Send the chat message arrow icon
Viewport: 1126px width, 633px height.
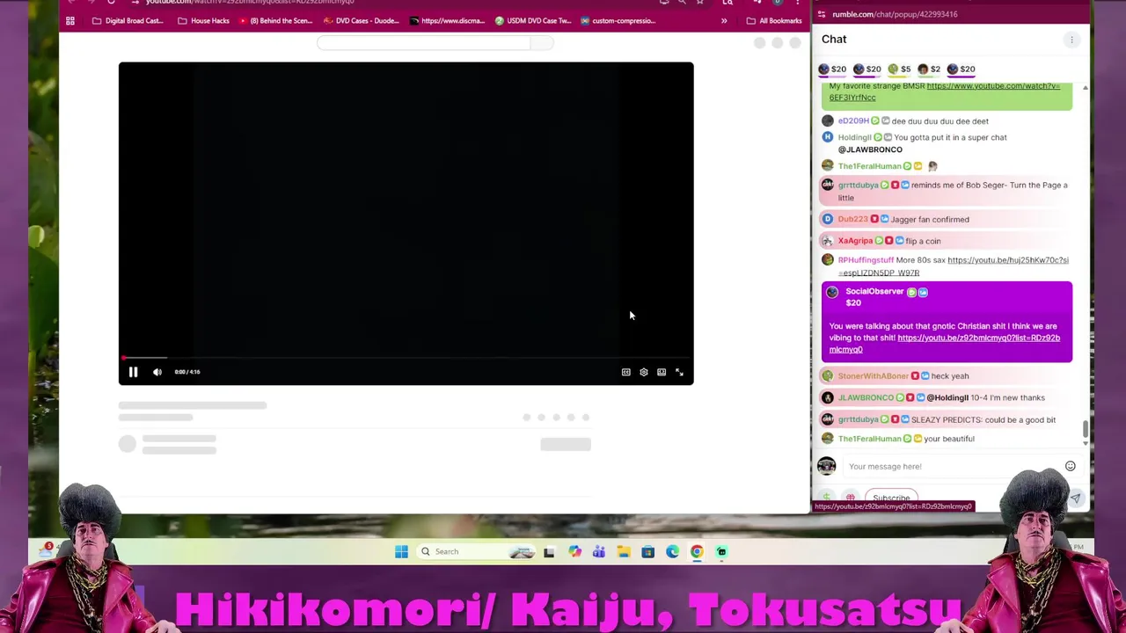(1075, 498)
